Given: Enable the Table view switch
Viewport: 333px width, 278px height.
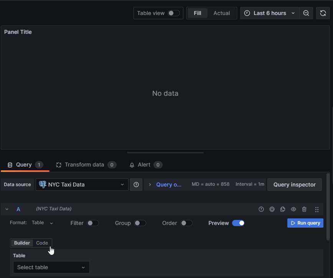Looking at the screenshot, I should click(x=173, y=13).
